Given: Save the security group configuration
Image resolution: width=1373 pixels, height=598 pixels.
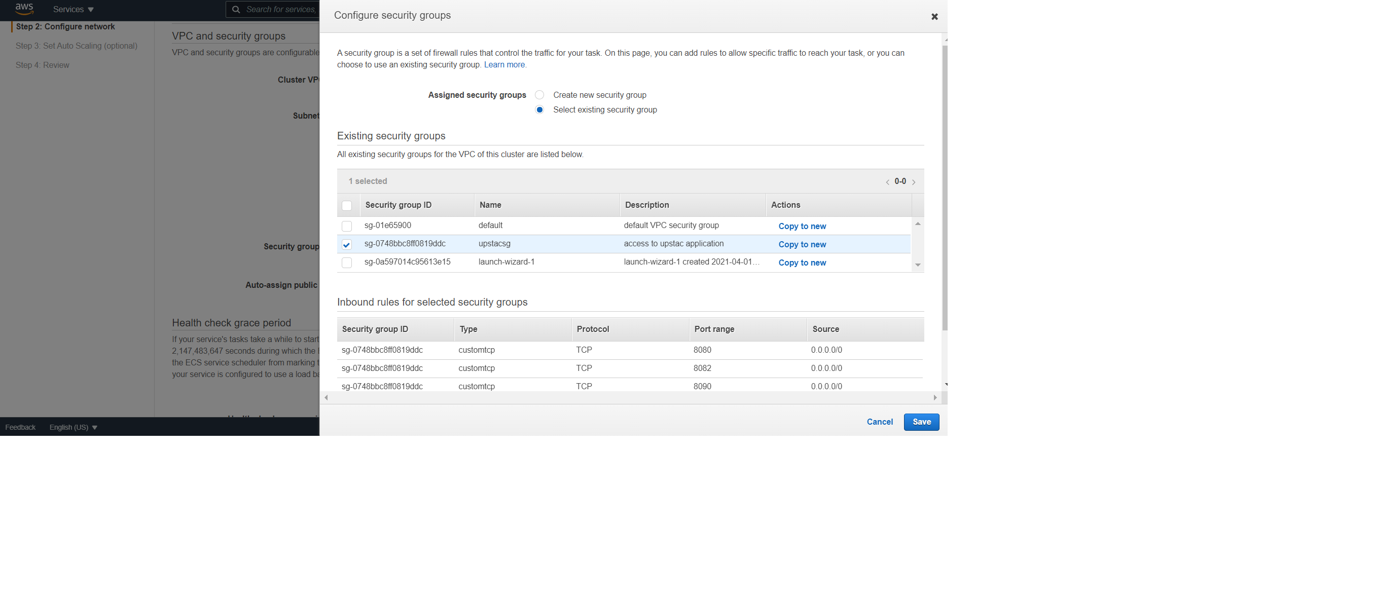Looking at the screenshot, I should click(921, 422).
